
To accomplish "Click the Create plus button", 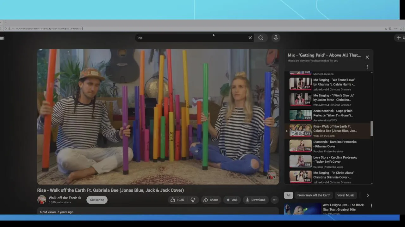I will [x=400, y=38].
